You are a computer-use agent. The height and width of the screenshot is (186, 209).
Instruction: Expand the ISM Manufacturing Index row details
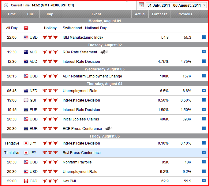pyautogui.click(x=204, y=37)
